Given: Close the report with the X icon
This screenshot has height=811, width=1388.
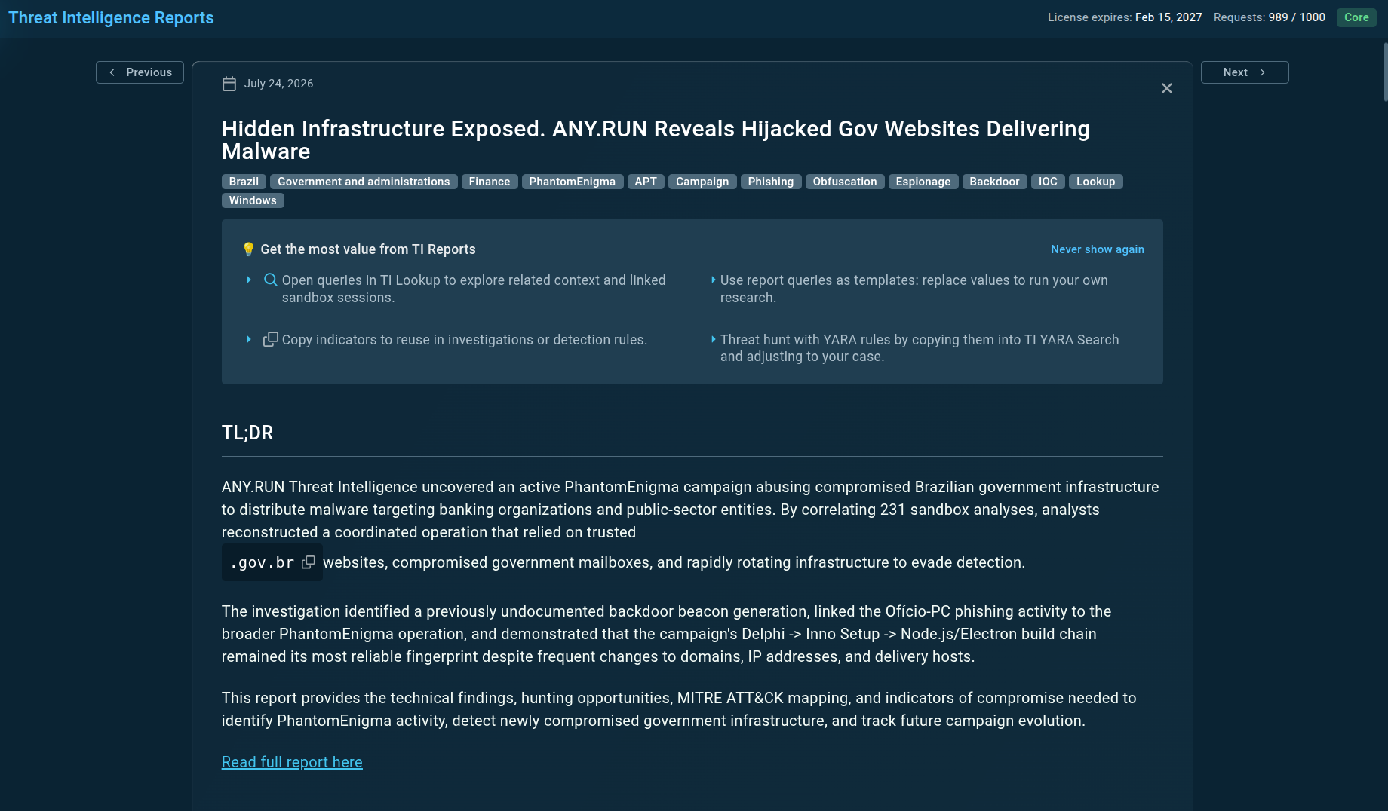Looking at the screenshot, I should (x=1167, y=88).
